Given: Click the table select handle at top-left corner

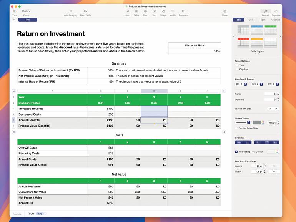Looking at the screenshot, I should pos(14,91).
